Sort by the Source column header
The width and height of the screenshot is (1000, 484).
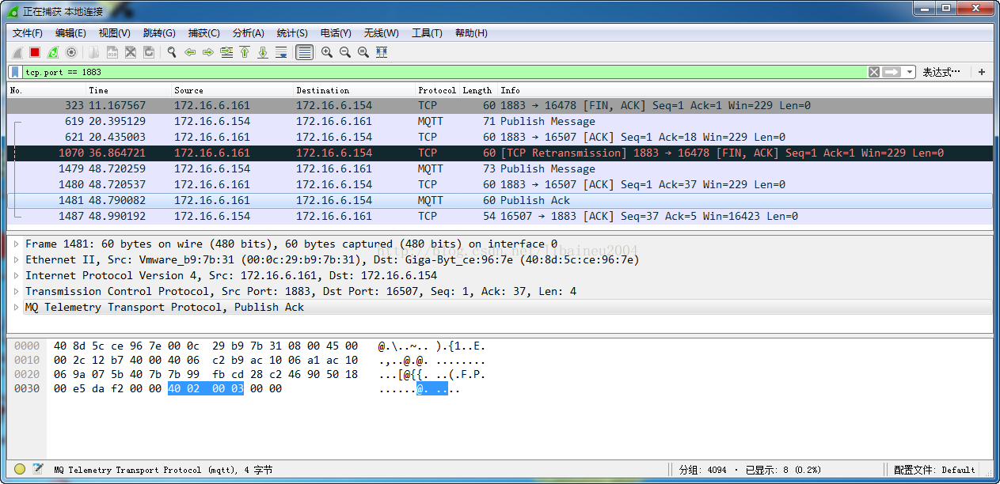tap(232, 90)
